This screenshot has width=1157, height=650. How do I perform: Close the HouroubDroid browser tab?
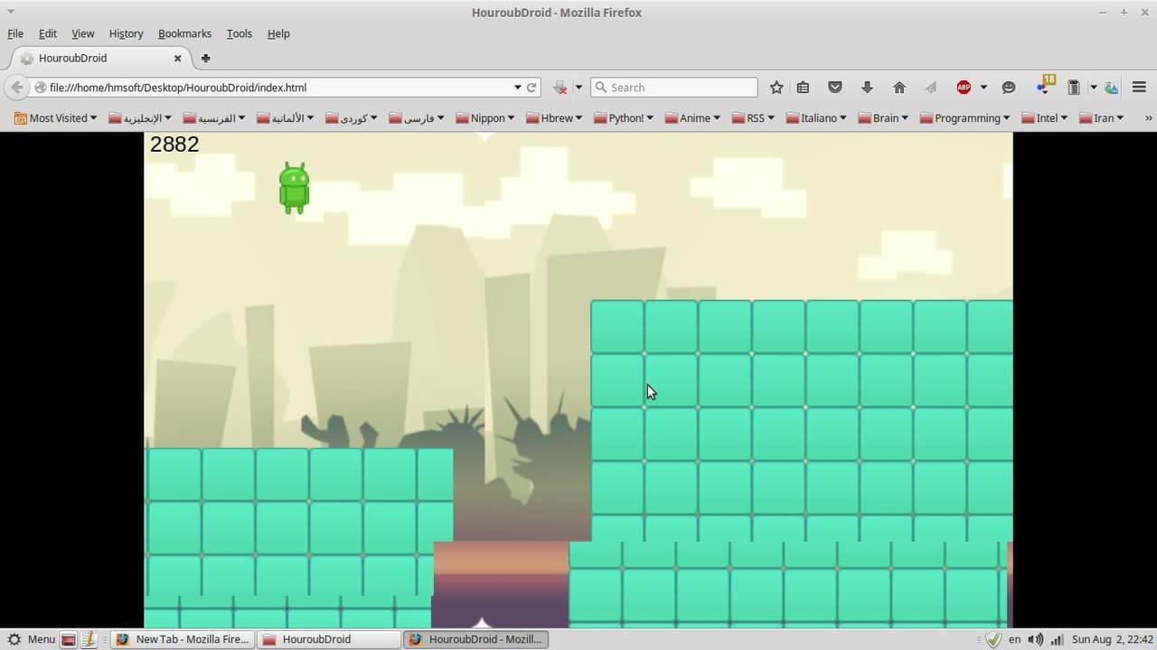[177, 58]
